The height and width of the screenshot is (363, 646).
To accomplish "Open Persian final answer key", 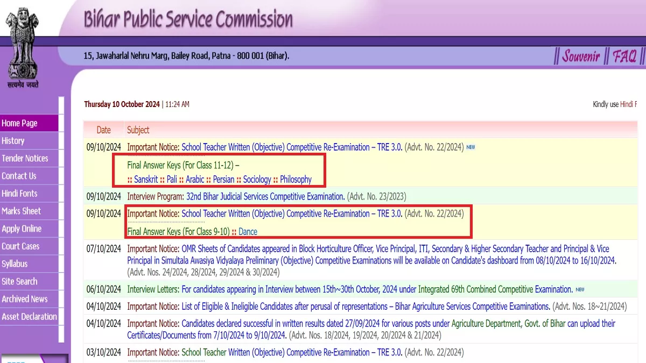I will 223,180.
